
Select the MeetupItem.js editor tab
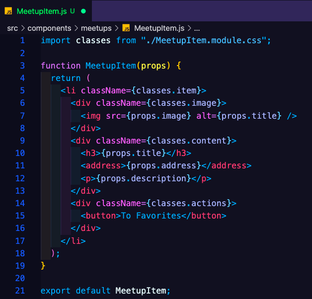click(46, 11)
